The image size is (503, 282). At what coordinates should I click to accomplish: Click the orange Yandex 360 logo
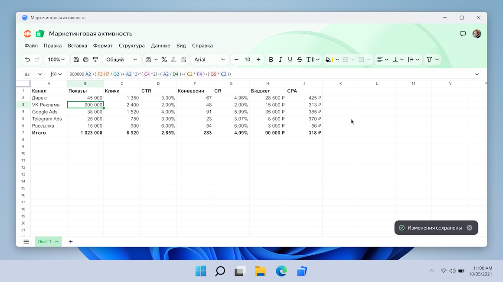coord(28,34)
